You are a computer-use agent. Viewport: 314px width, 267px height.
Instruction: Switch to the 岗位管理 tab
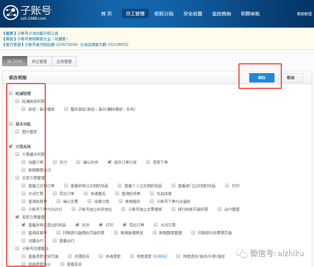pos(39,61)
